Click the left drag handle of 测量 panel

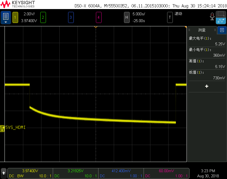click(x=189, y=30)
